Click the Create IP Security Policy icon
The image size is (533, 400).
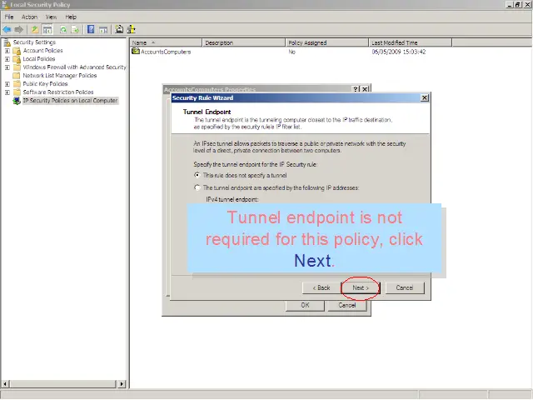(119, 29)
